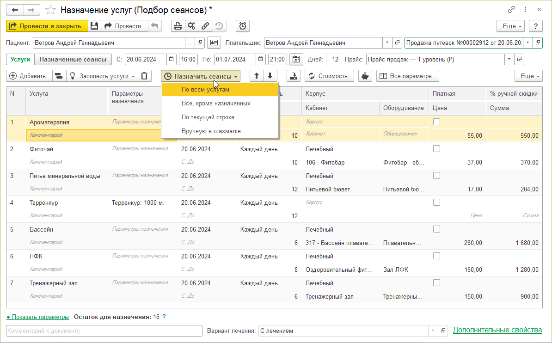Open calendar for end date 01.07.2024
This screenshot has height=343, width=552.
(x=260, y=59)
